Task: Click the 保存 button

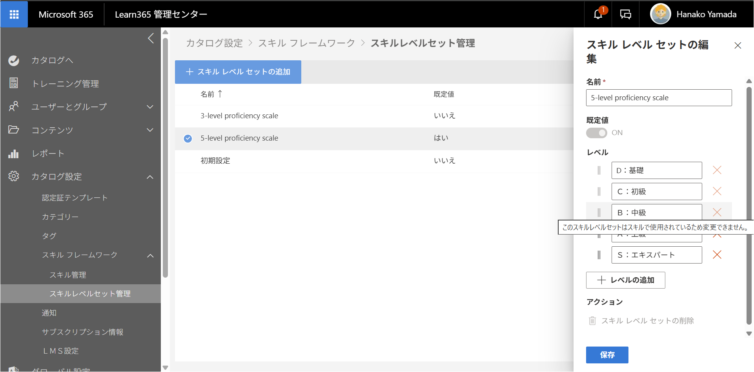Action: click(x=607, y=355)
